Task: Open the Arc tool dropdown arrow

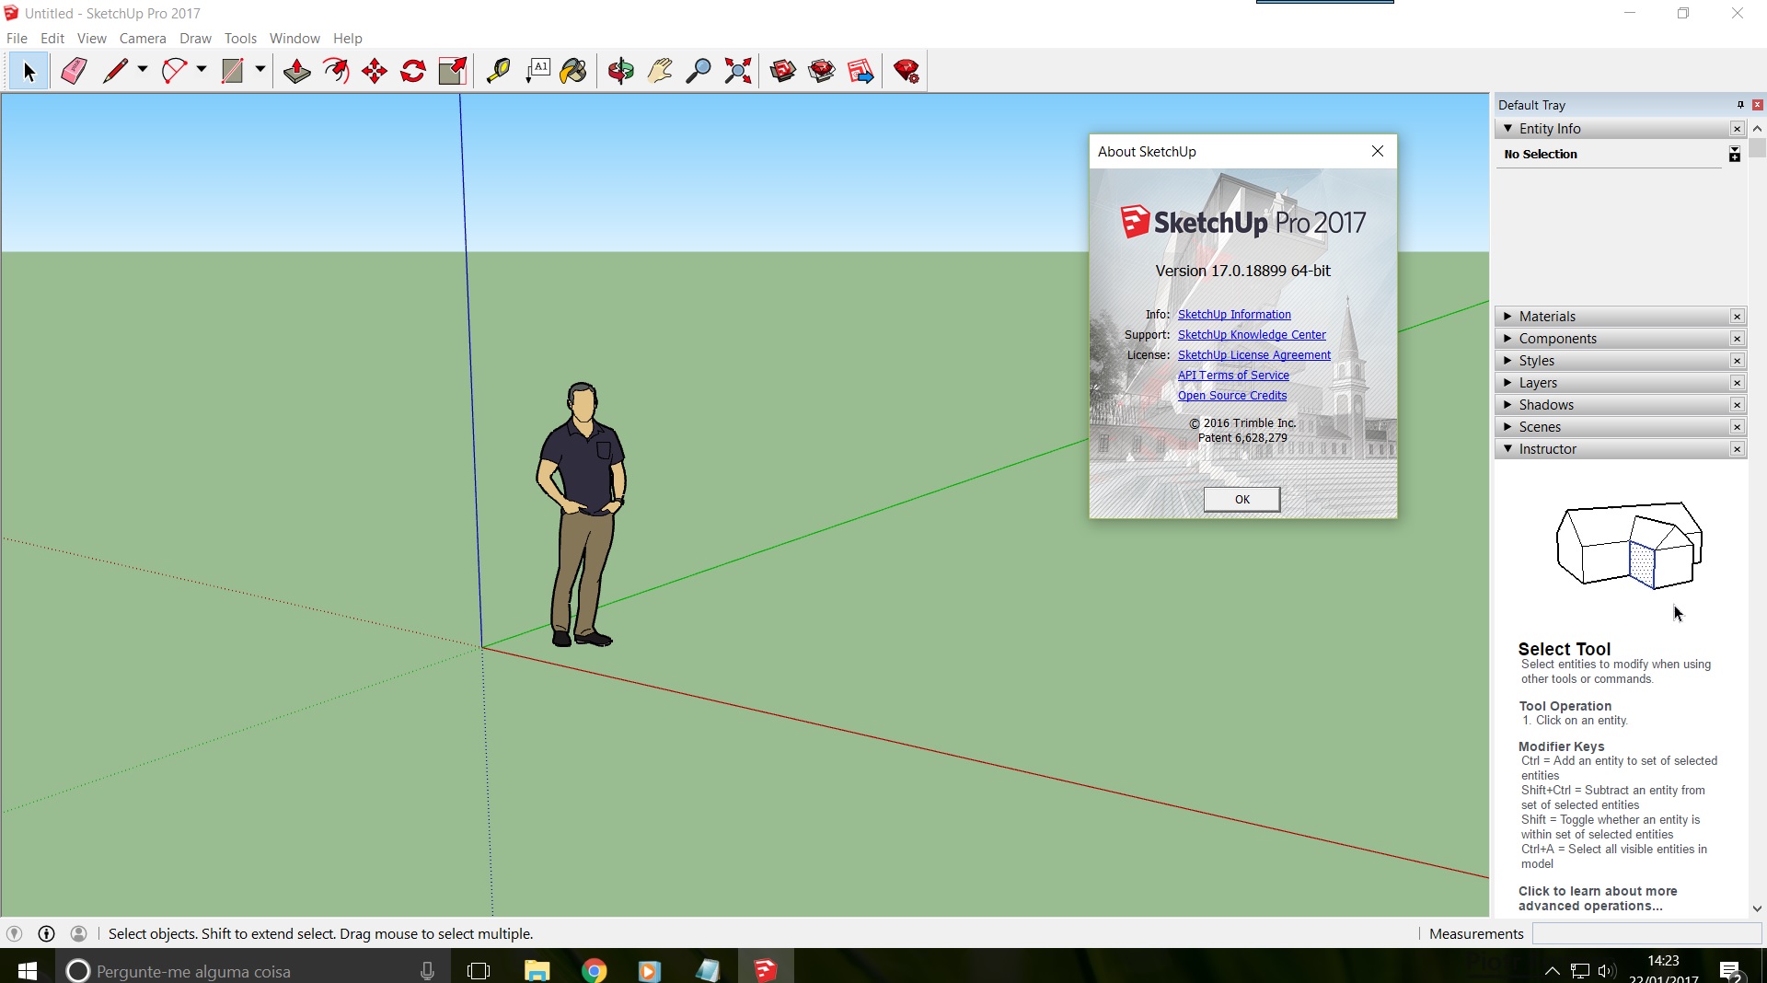Action: click(202, 69)
